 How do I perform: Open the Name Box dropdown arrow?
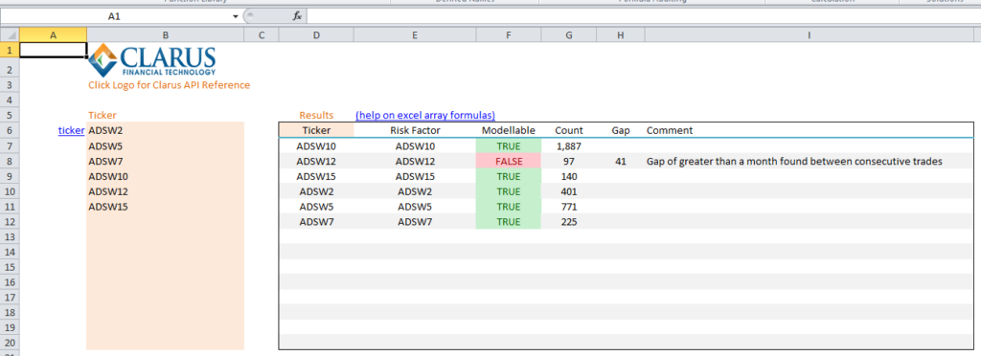pyautogui.click(x=236, y=16)
